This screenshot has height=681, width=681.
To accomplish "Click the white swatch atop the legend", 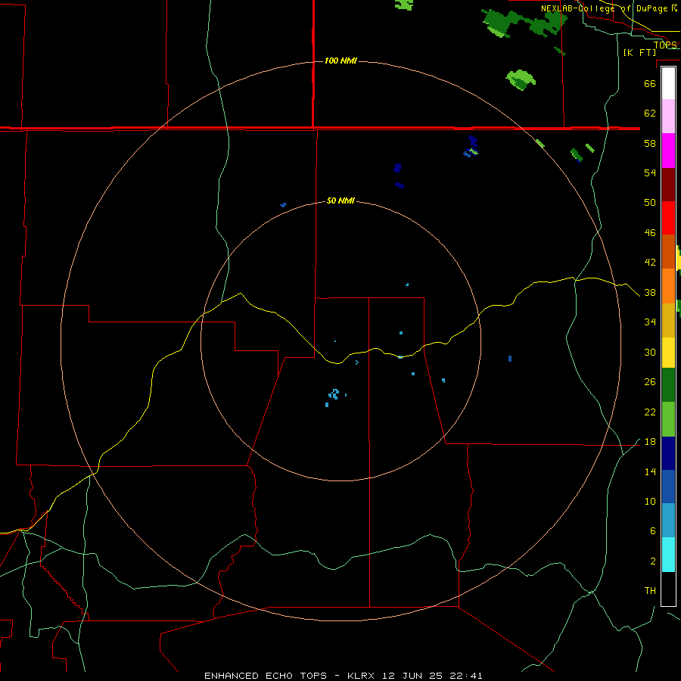I will 668,83.
